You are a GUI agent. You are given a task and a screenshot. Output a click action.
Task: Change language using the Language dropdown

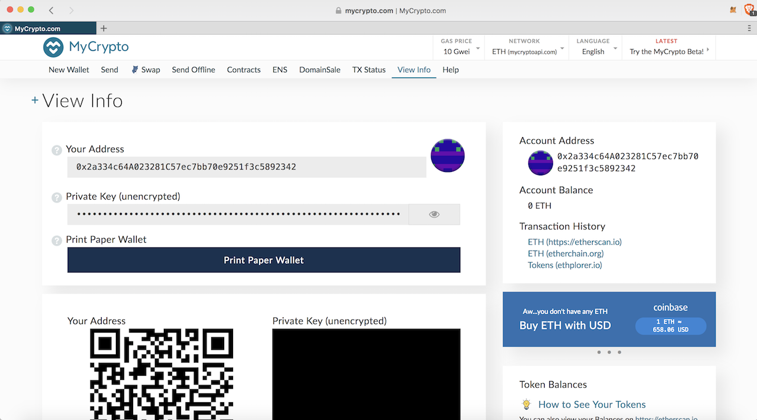(x=596, y=47)
